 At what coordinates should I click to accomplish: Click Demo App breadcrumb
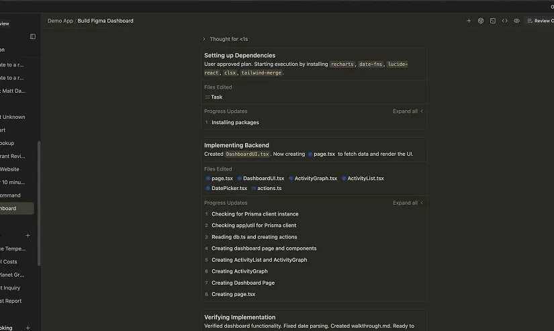tap(60, 21)
